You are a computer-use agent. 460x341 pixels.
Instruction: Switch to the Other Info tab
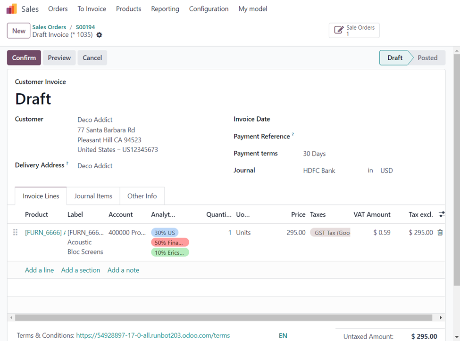(142, 196)
